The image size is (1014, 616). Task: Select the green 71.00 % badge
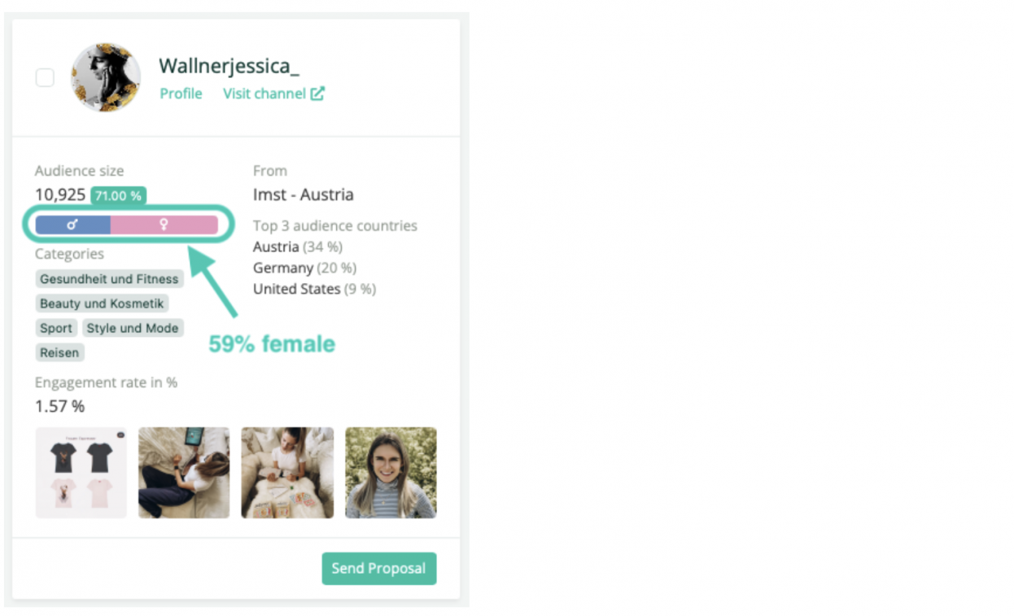click(x=119, y=195)
